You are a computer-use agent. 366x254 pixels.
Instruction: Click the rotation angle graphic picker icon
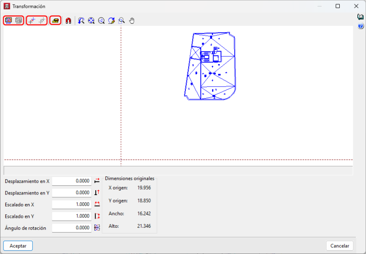tap(97, 228)
